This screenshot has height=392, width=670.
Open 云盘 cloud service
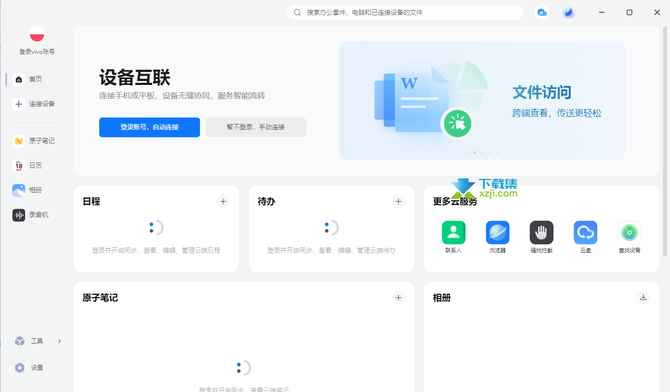(x=586, y=237)
